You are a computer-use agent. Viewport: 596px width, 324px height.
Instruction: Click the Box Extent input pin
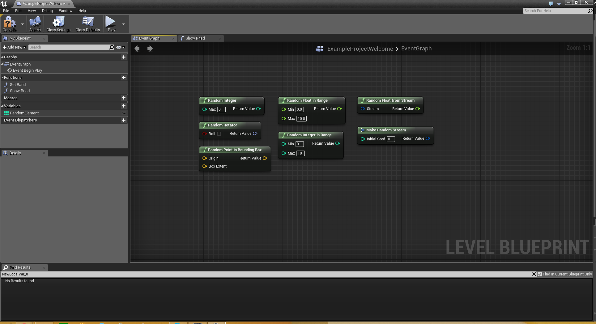204,166
